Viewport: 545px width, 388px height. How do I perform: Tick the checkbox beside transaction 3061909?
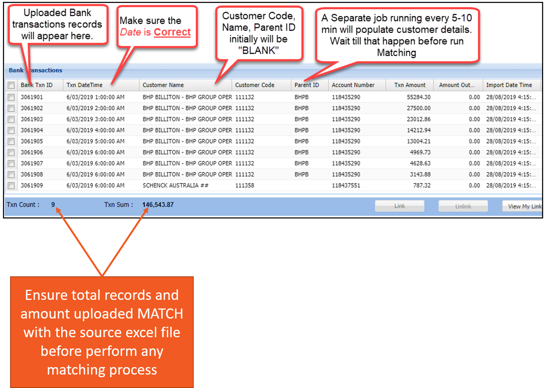point(11,186)
